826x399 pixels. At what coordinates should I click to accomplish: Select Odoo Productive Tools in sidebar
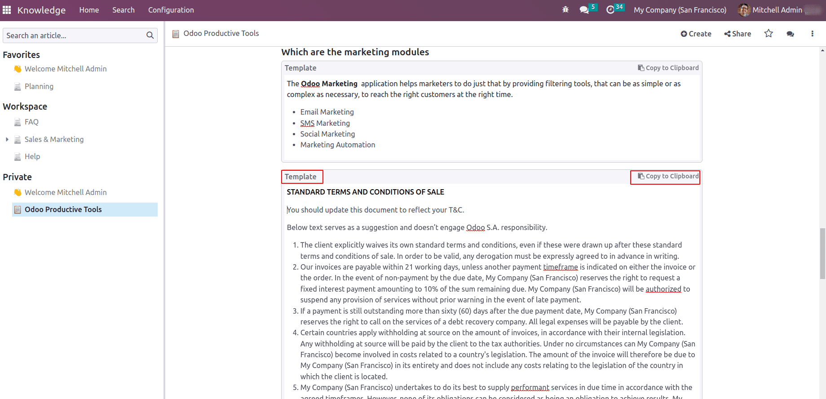[85, 209]
